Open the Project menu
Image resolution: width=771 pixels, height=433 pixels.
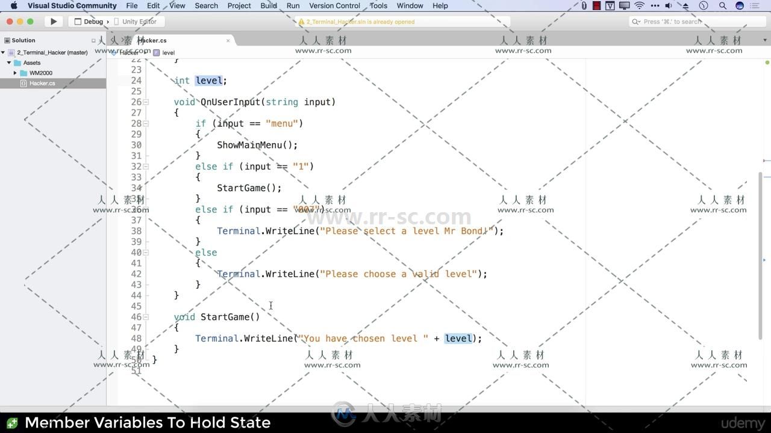[239, 5]
